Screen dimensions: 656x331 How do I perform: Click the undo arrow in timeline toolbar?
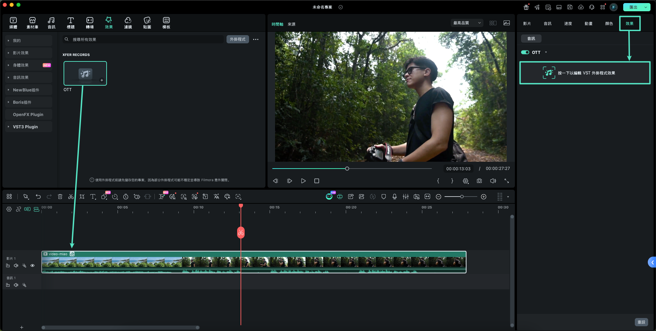(x=38, y=197)
